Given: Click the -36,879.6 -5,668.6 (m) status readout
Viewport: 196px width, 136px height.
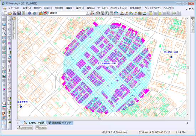Looking at the screenshot, I should 114,132.
